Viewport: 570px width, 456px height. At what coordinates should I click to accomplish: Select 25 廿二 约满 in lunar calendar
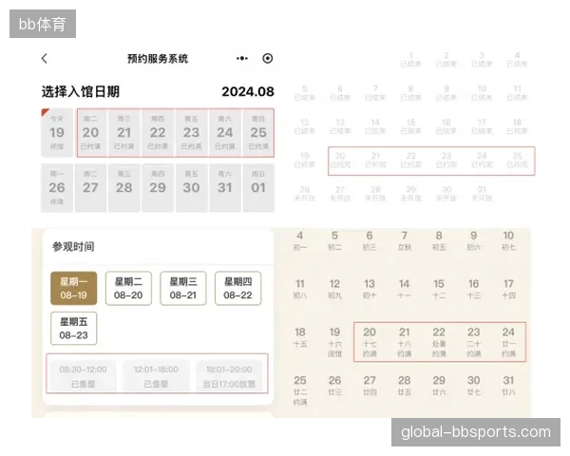(x=300, y=390)
